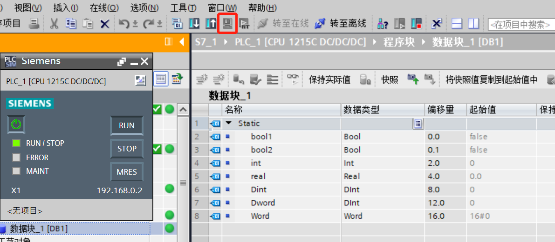Click the Start CPU icon

pos(400,24)
